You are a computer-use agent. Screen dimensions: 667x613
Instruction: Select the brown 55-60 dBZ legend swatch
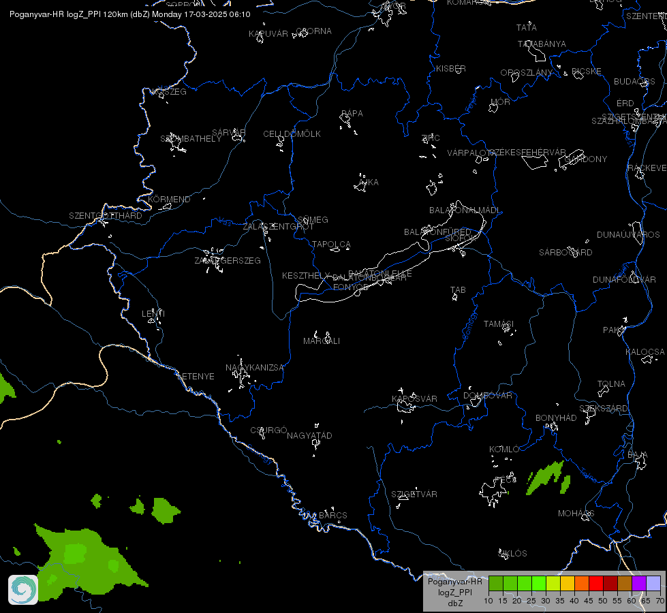coord(625,583)
